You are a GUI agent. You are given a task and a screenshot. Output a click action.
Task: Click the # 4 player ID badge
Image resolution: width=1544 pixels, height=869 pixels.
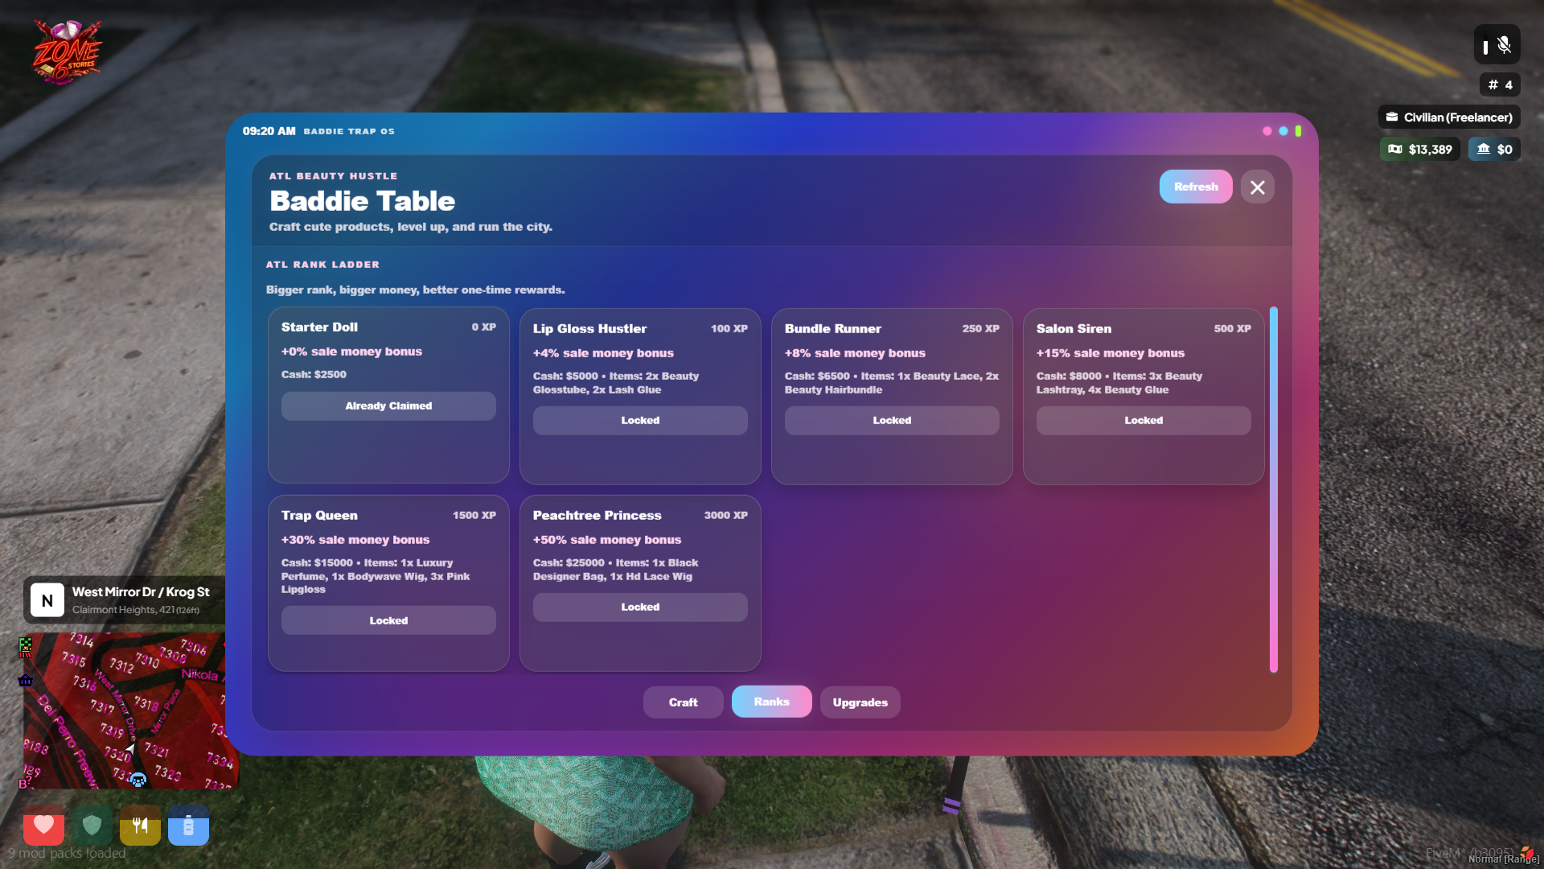(1500, 84)
